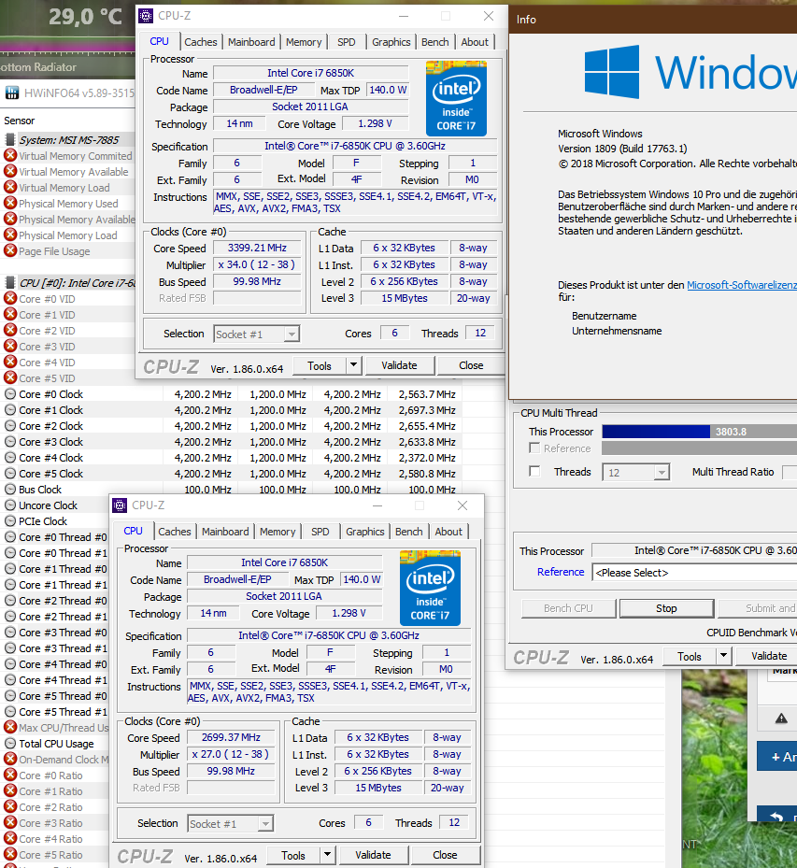Open Memory tab in top CPU-Z
This screenshot has width=797, height=868.
tap(304, 42)
